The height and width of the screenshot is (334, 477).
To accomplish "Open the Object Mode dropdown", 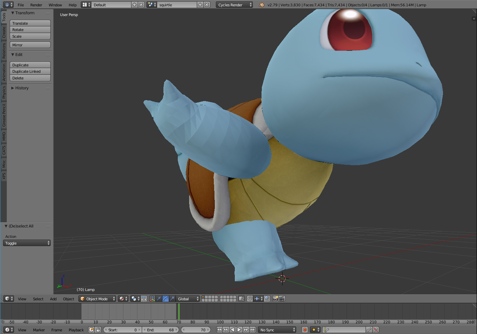I will (x=97, y=299).
